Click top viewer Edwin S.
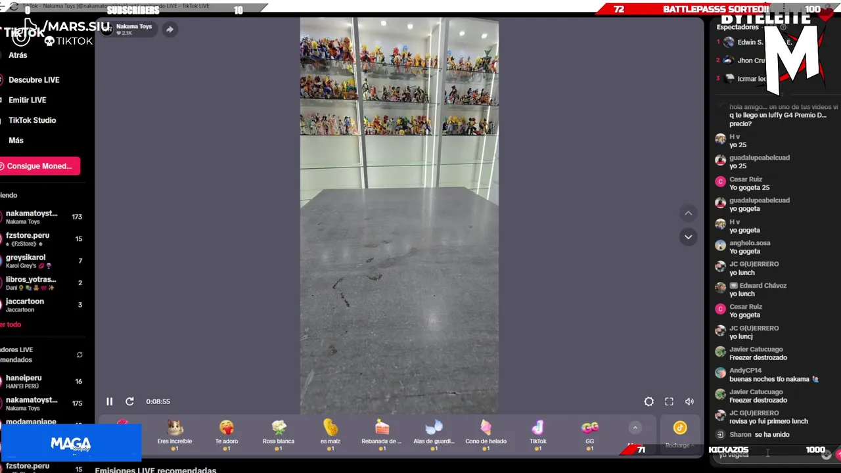Viewport: 841px width, 473px height. [x=750, y=42]
